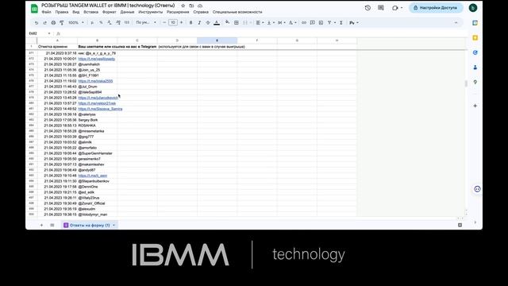Open the text rotation dropdown
508x286 pixels.
pyautogui.click(x=292, y=23)
